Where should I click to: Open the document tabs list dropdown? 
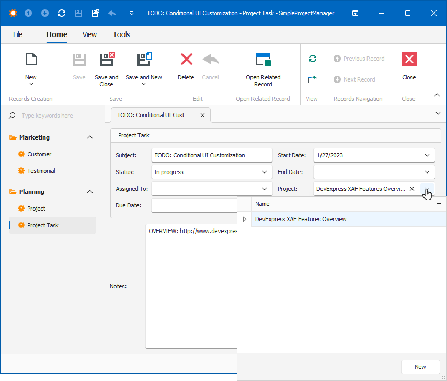click(x=438, y=114)
